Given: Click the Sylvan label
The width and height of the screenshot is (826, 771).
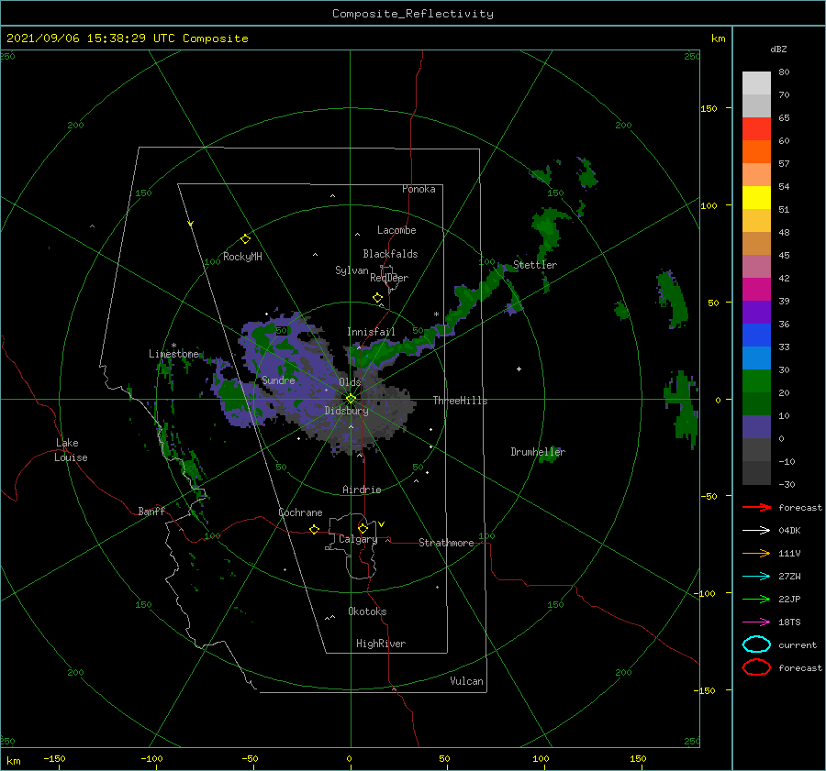Looking at the screenshot, I should [x=352, y=270].
